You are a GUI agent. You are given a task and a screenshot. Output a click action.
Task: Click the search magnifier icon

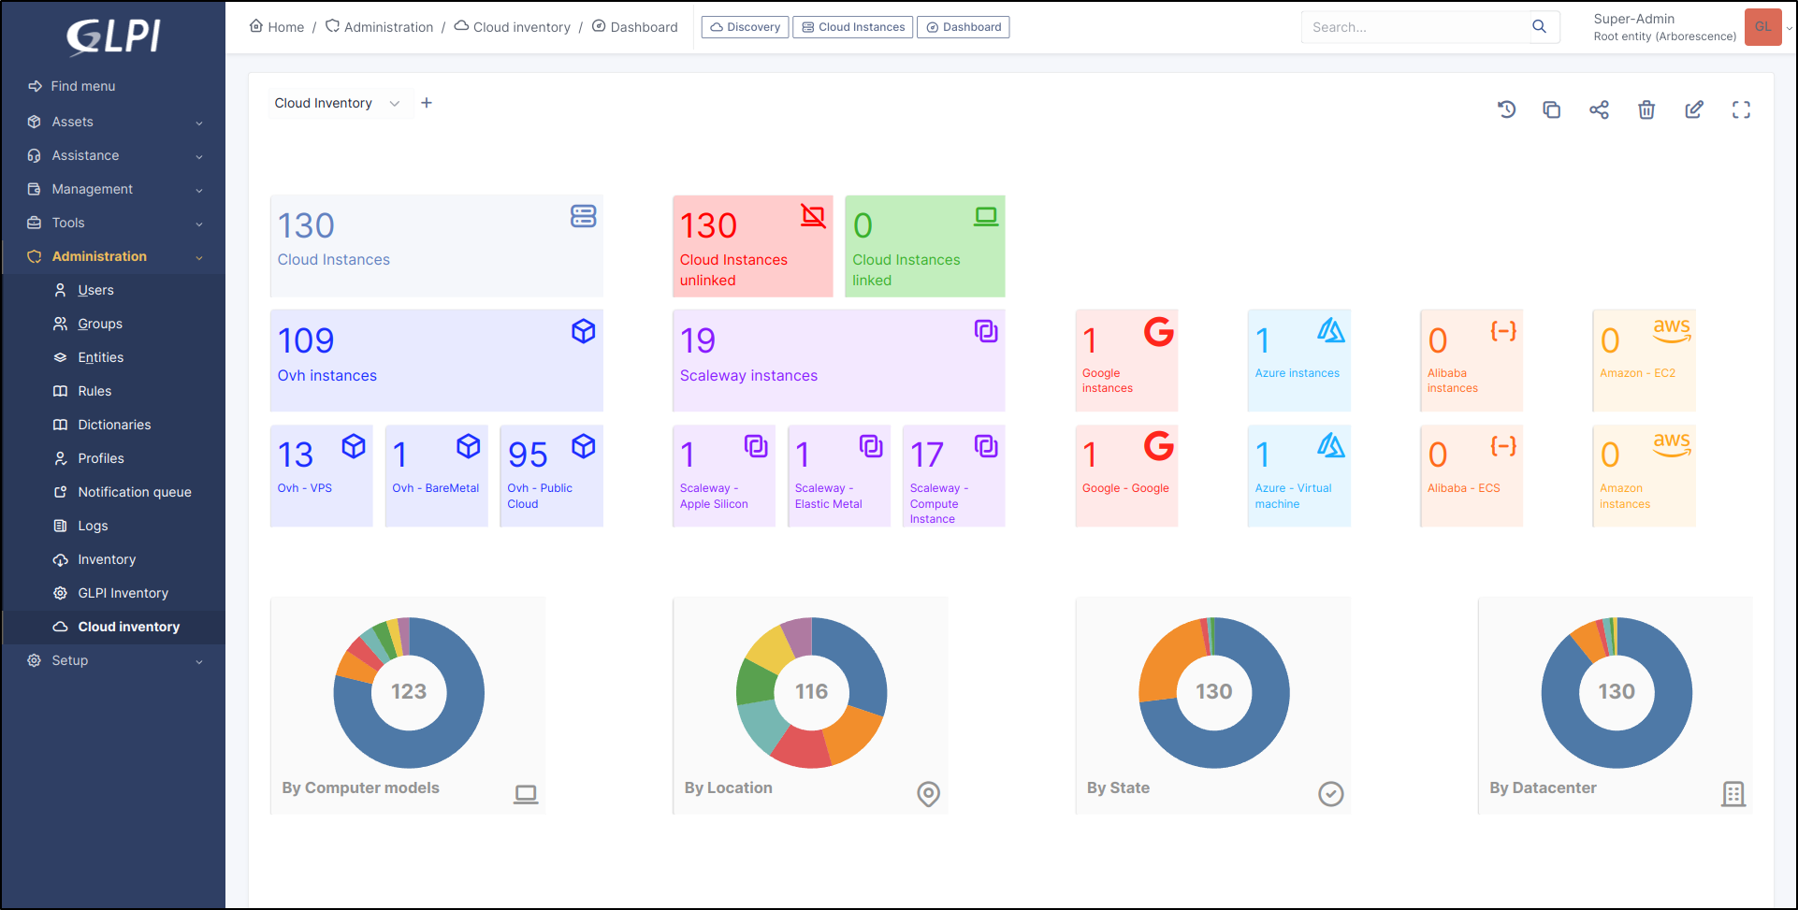(x=1539, y=27)
